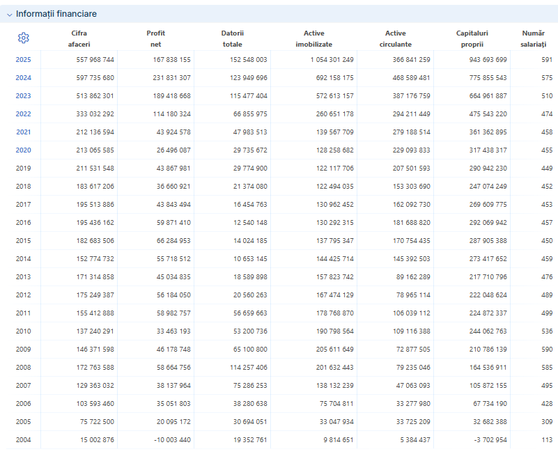The image size is (558, 454).
Task: Select the 2004 year cell
Action: (x=23, y=440)
